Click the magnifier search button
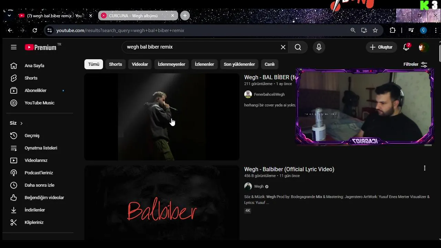This screenshot has width=441, height=248. (x=298, y=47)
